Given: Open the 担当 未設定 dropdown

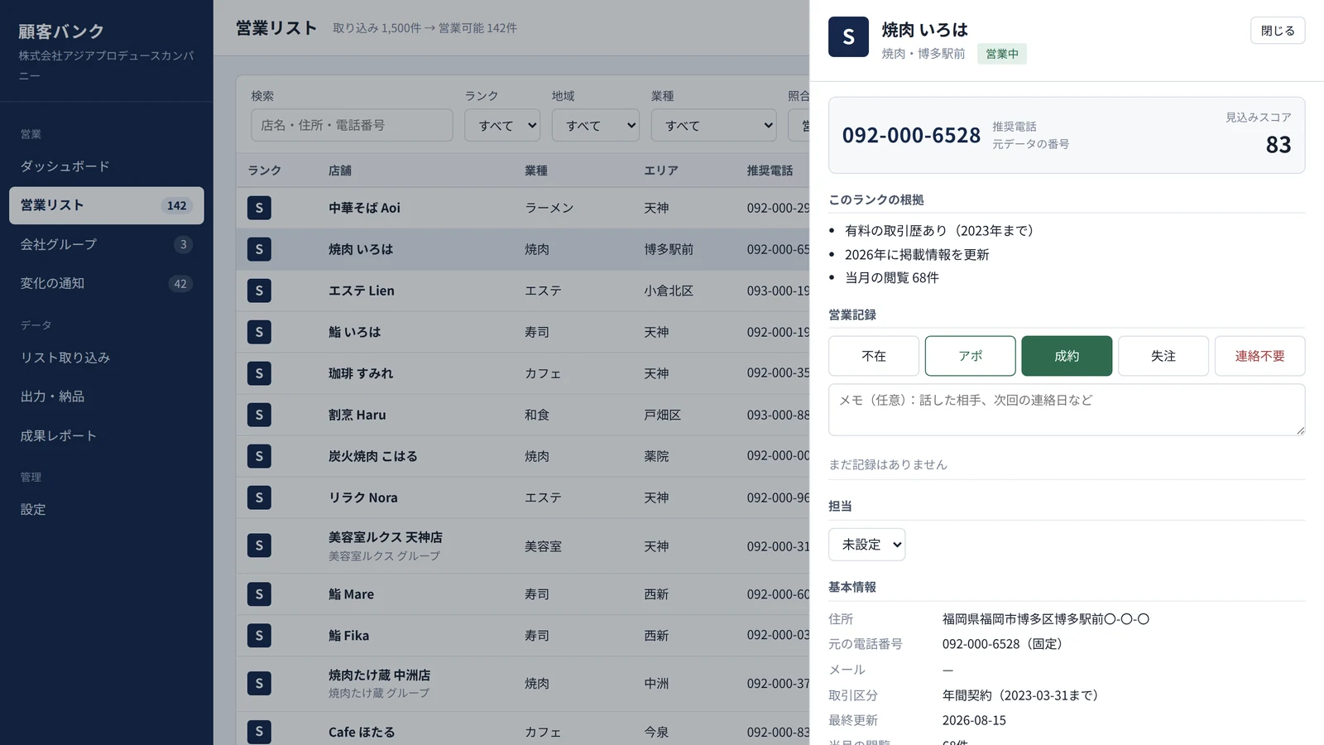Looking at the screenshot, I should coord(866,545).
